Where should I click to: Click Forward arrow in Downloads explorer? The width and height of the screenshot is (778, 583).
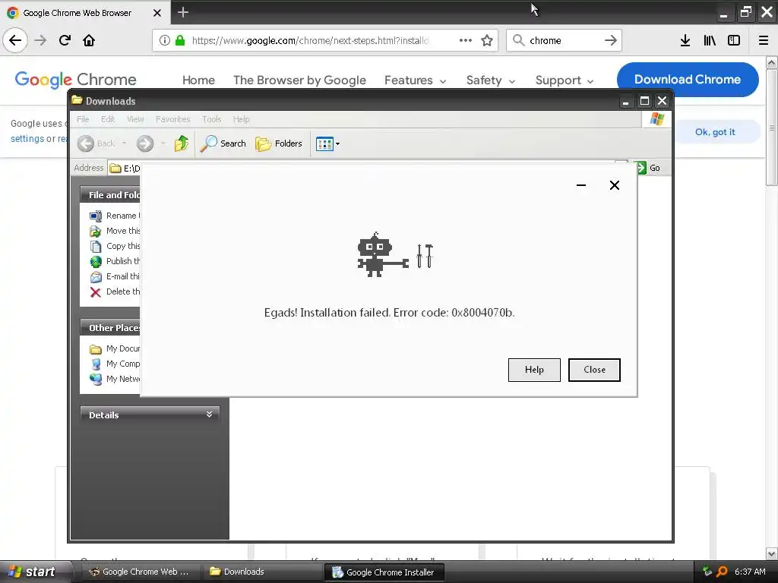(x=145, y=143)
